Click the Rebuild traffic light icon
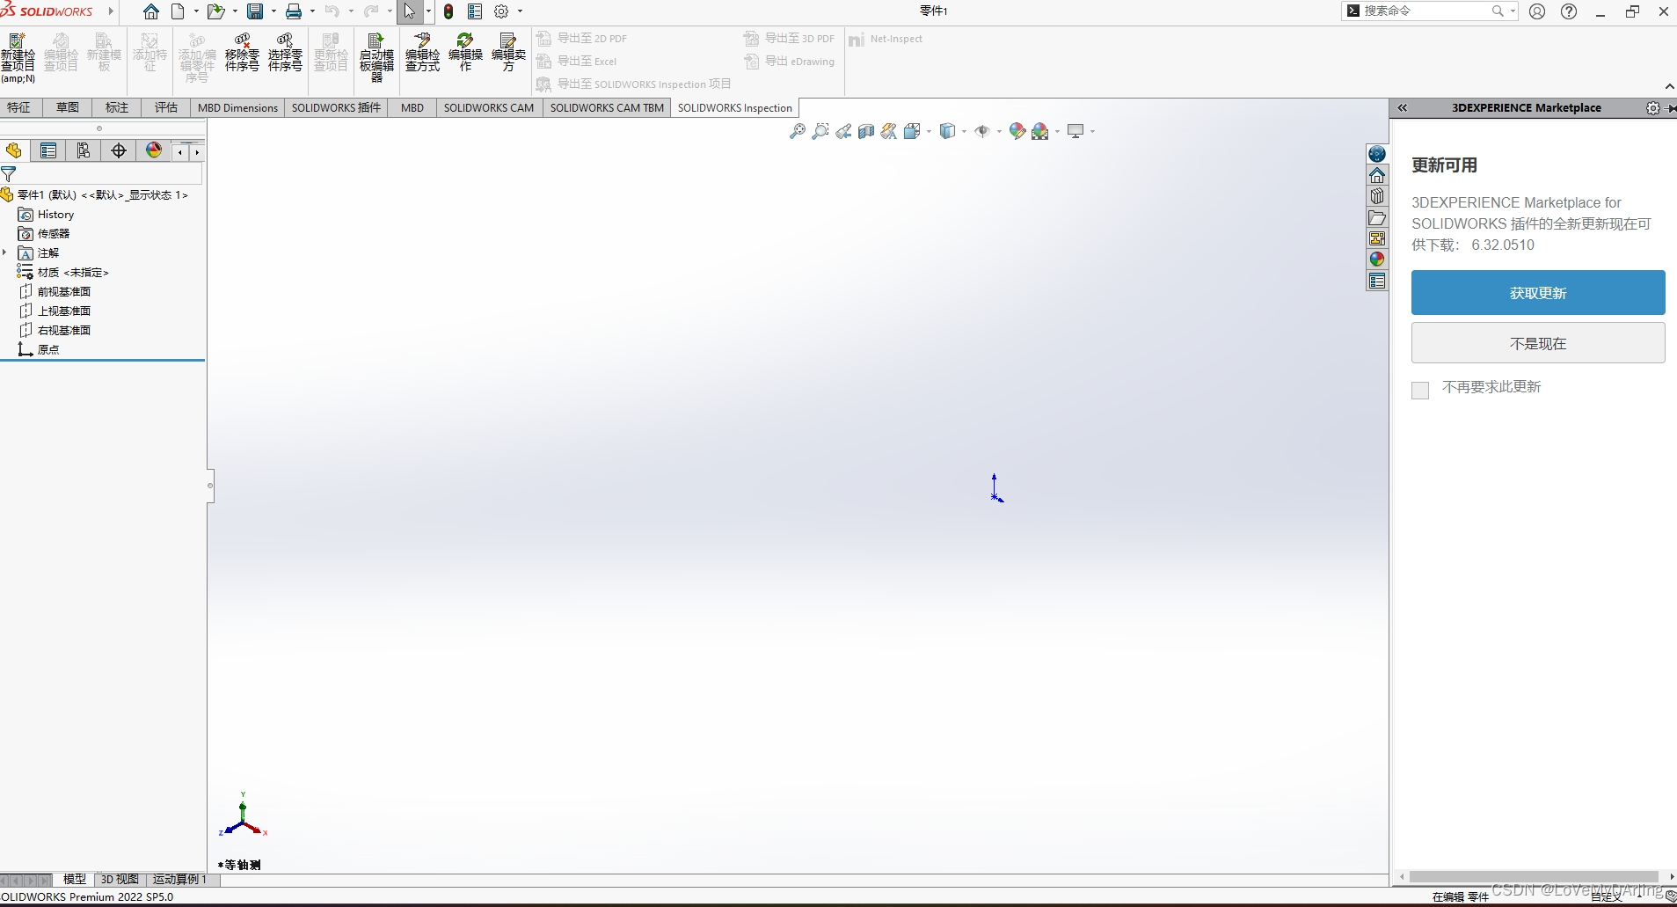This screenshot has height=907, width=1677. point(448,11)
